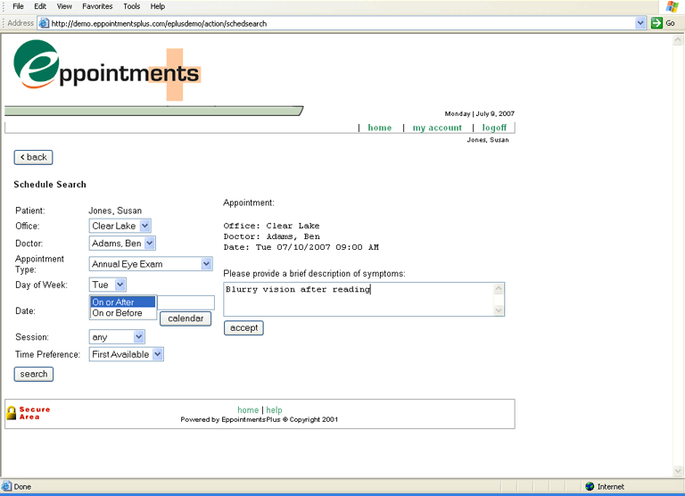Open the Favorites menu
The image size is (685, 496).
click(x=97, y=6)
